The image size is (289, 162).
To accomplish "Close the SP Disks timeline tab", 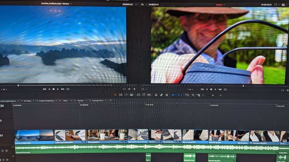I will (22, 101).
